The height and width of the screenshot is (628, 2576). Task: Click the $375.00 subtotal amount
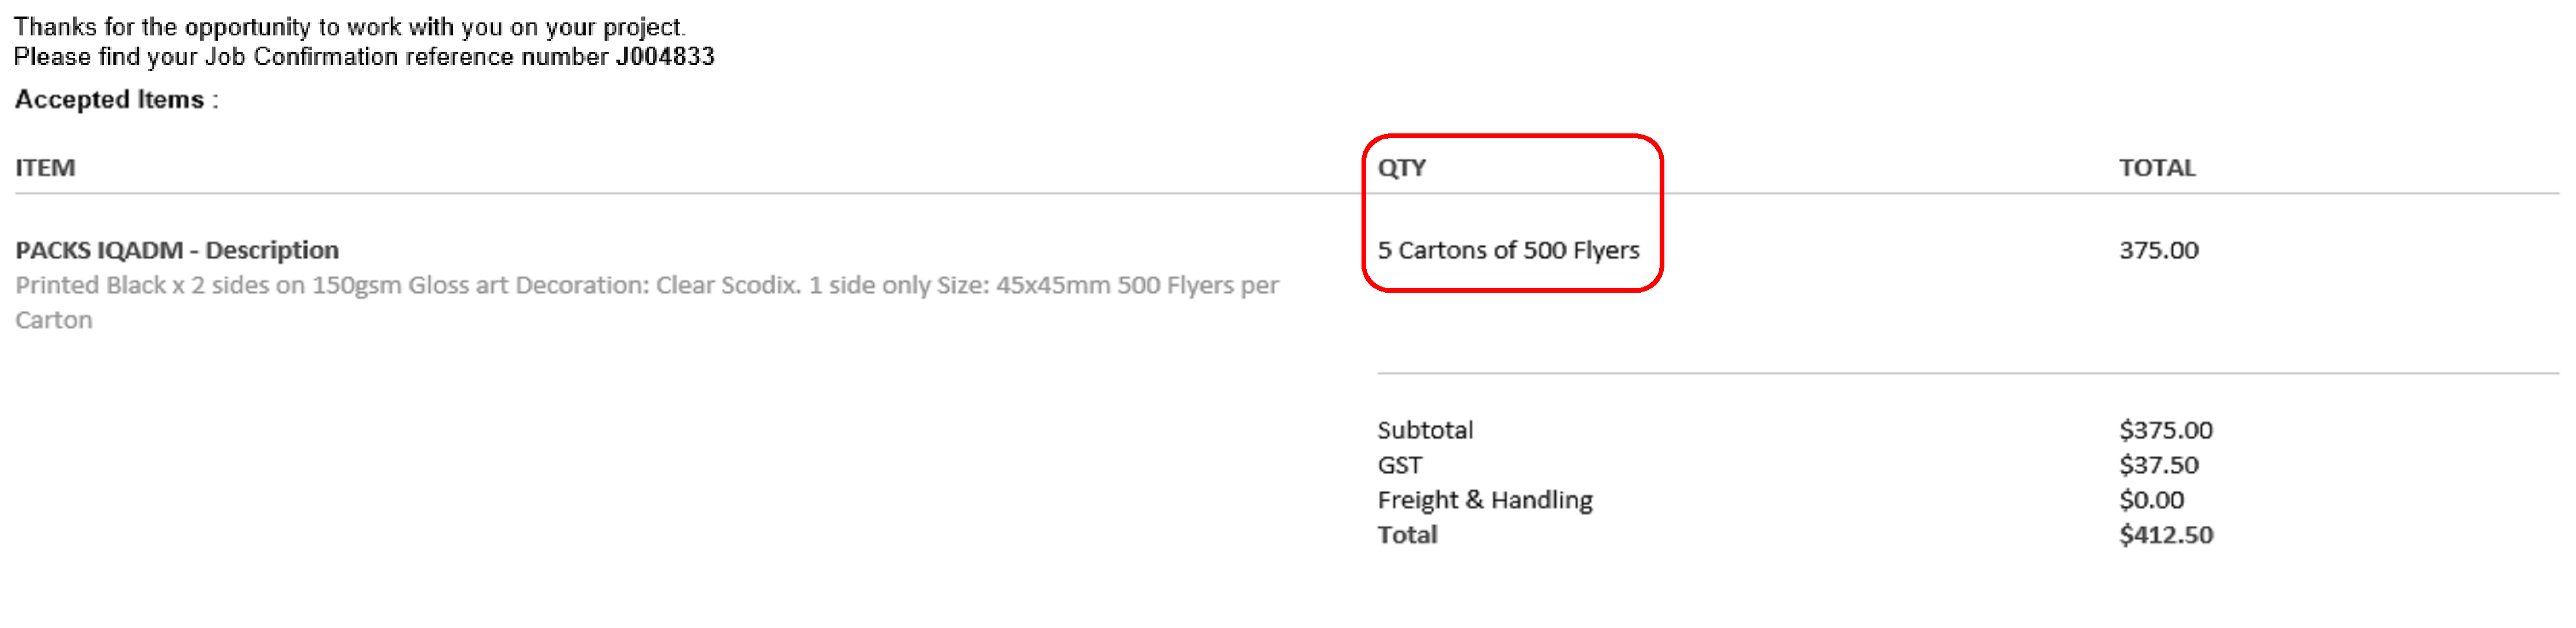(2165, 431)
